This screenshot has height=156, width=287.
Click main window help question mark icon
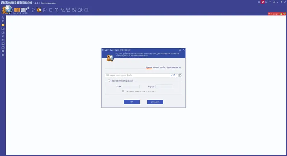[x=274, y=2]
